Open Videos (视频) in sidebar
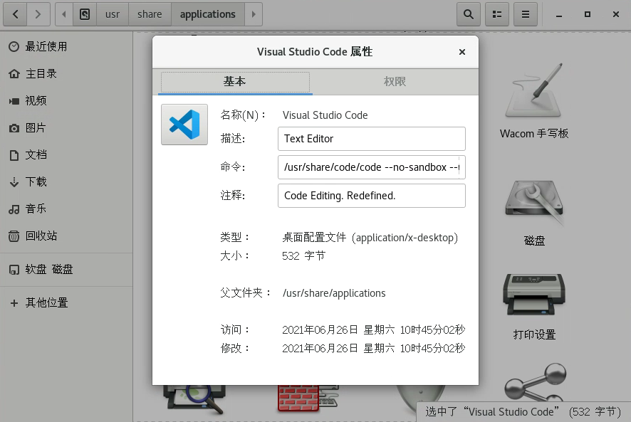631x422 pixels. pos(66,100)
